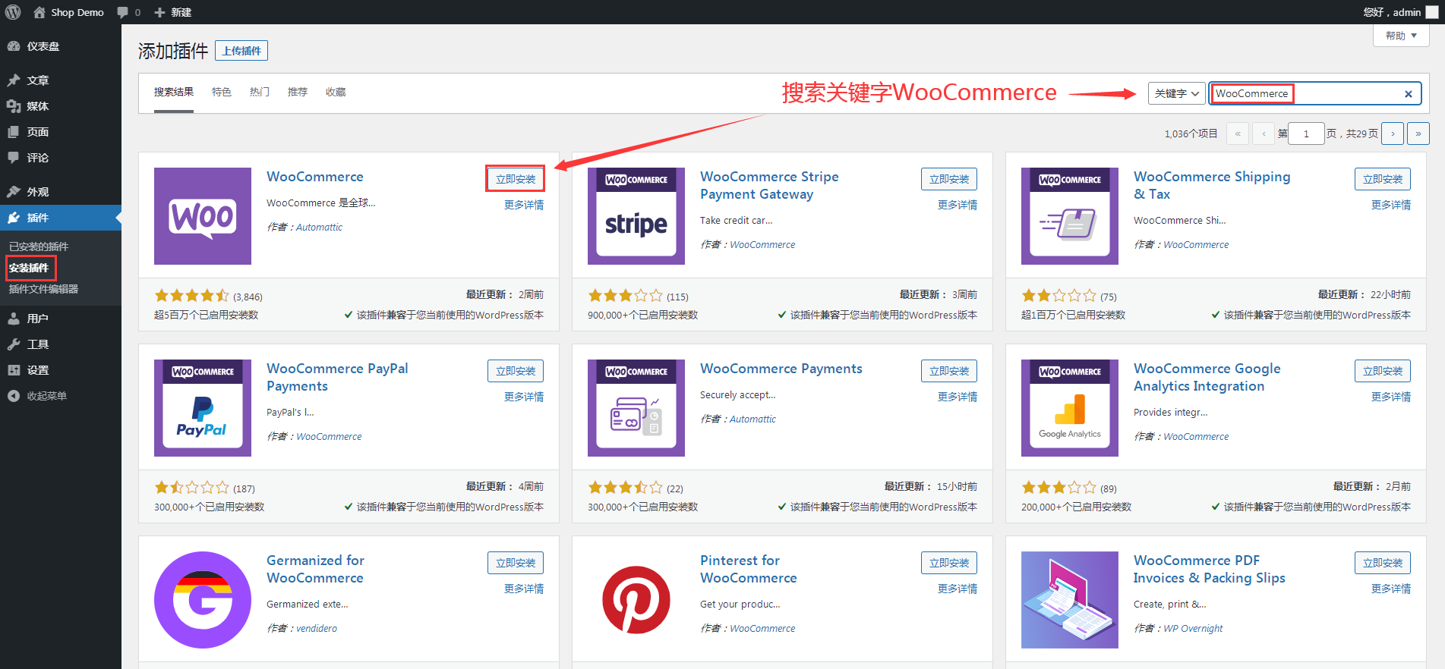This screenshot has width=1445, height=669.
Task: Open Pinterest for WooCommerce title link
Action: coord(749,569)
